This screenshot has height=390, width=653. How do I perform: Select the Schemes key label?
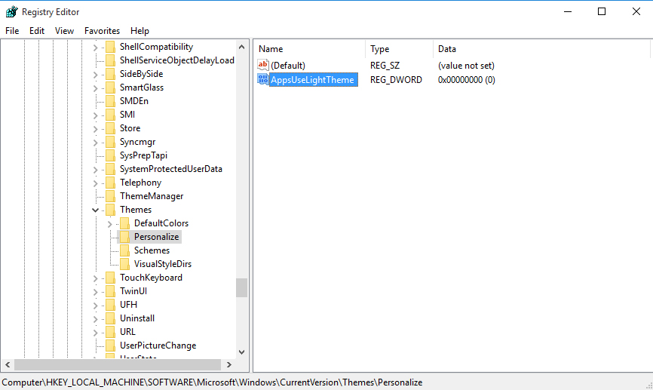point(152,250)
